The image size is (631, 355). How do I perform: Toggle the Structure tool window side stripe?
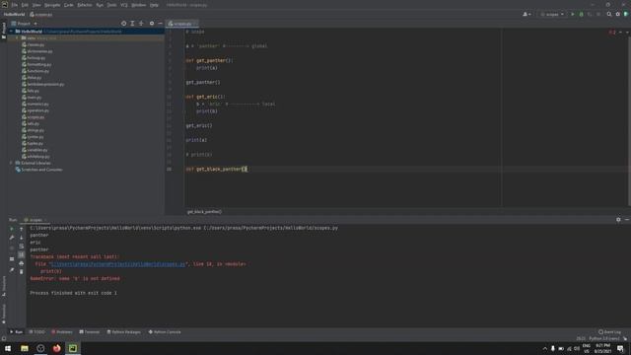4,286
